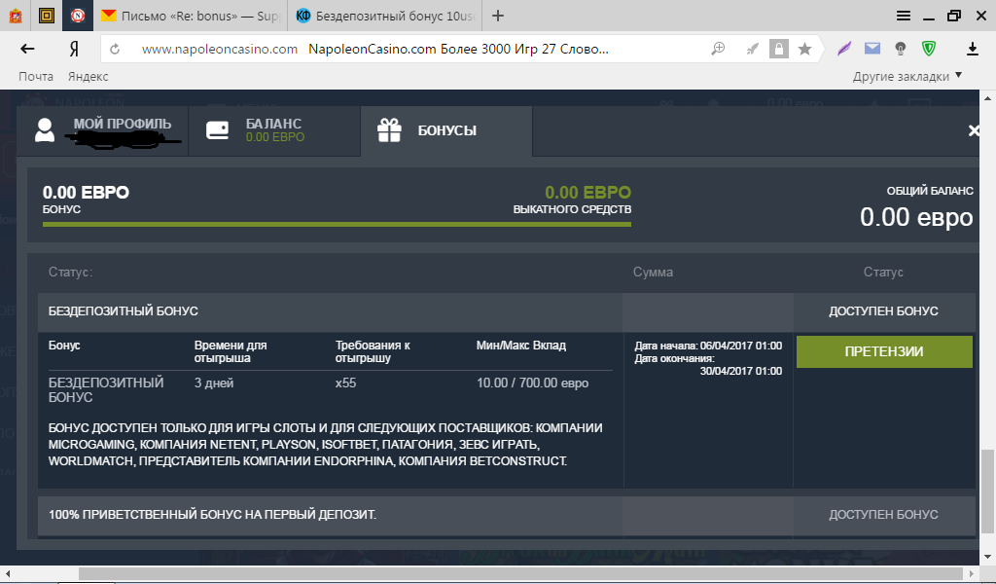
Task: Open the Yandex home 'Я' button
Action: click(74, 49)
